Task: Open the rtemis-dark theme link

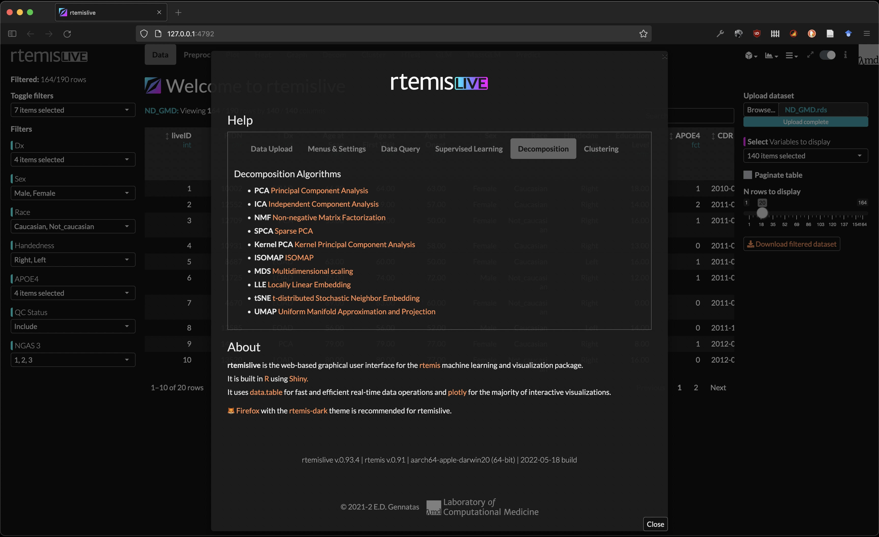Action: (x=308, y=411)
